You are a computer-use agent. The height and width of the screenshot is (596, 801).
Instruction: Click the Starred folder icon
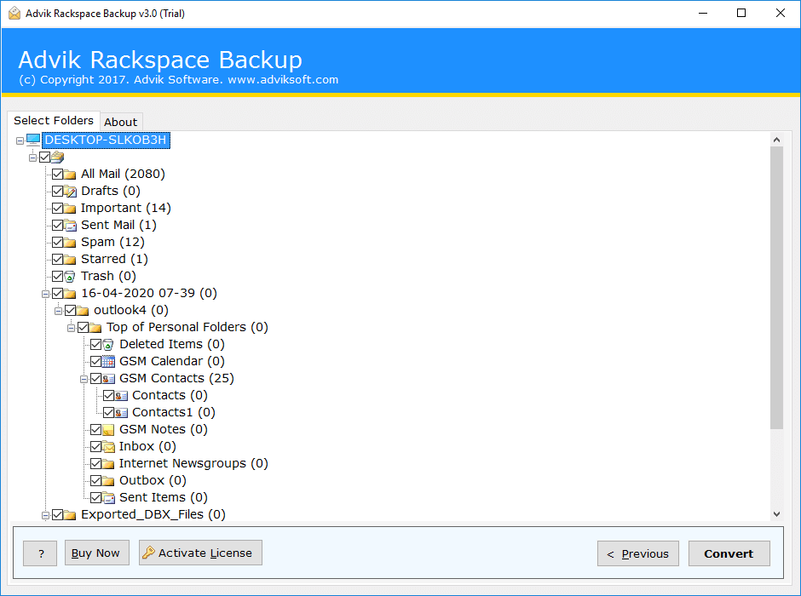70,259
